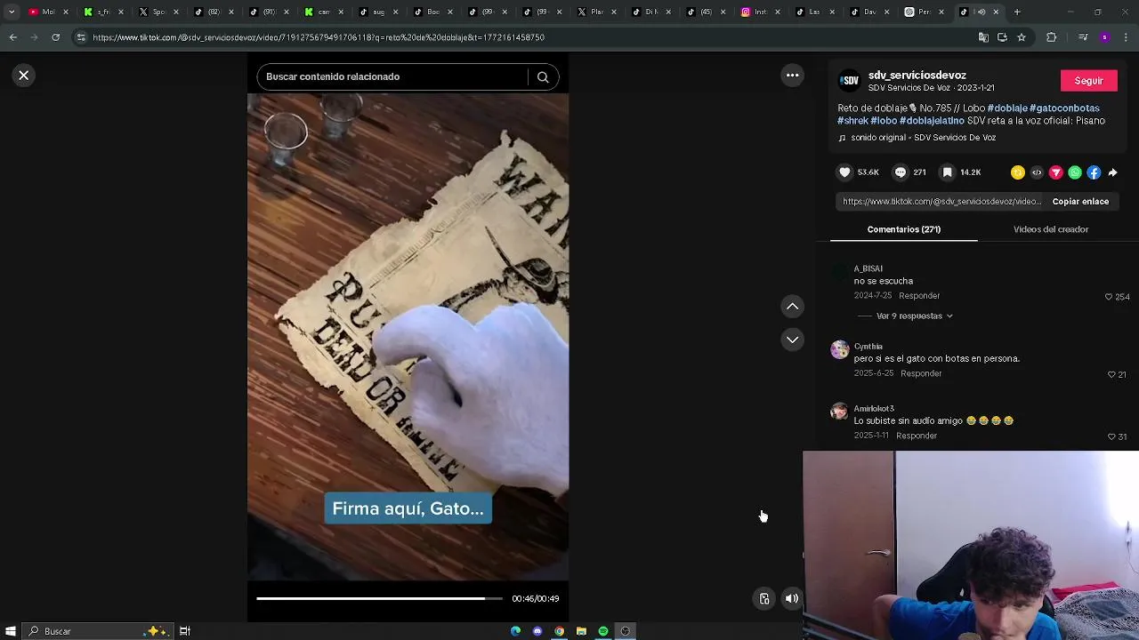Click the browser reload button
Image resolution: width=1139 pixels, height=640 pixels.
(55, 37)
